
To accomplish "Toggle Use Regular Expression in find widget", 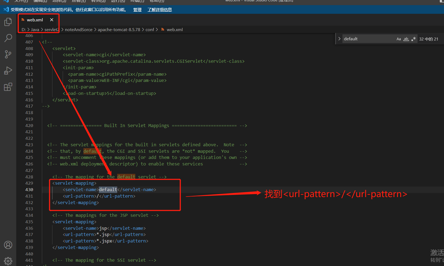I will click(413, 39).
